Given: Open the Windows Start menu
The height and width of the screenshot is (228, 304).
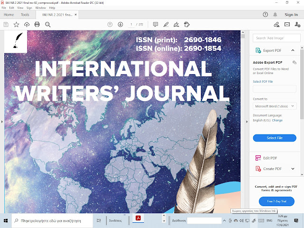Looking at the screenshot, I should tap(6, 220).
